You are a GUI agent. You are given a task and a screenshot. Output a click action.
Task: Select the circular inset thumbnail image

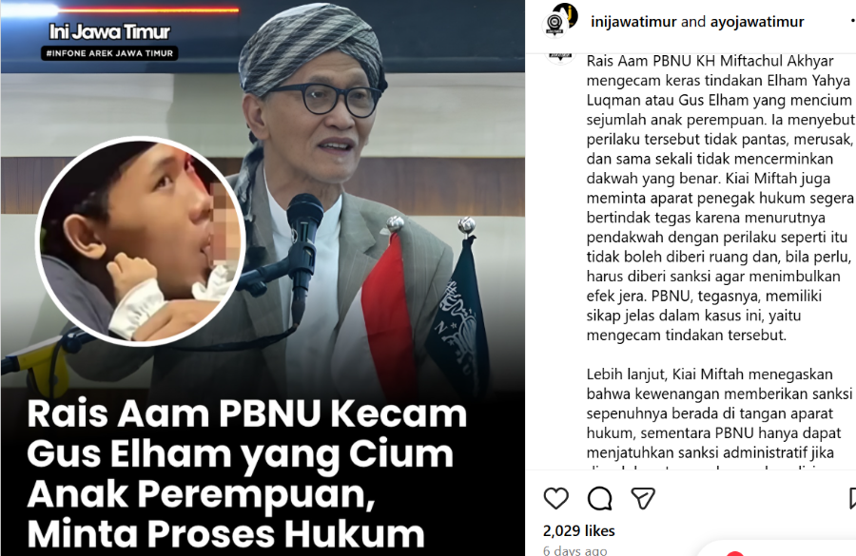click(141, 240)
